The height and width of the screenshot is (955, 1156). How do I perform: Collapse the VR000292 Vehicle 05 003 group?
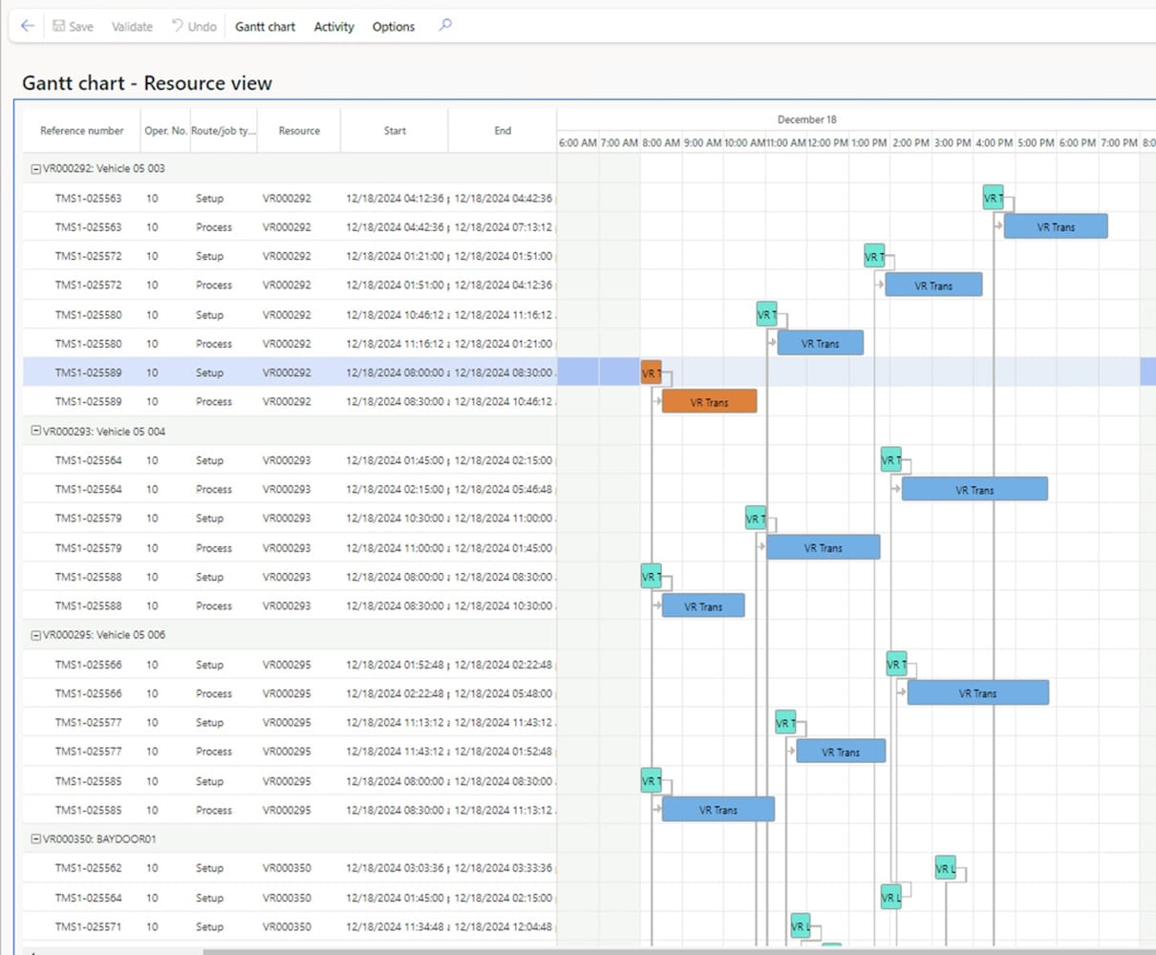tap(36, 168)
